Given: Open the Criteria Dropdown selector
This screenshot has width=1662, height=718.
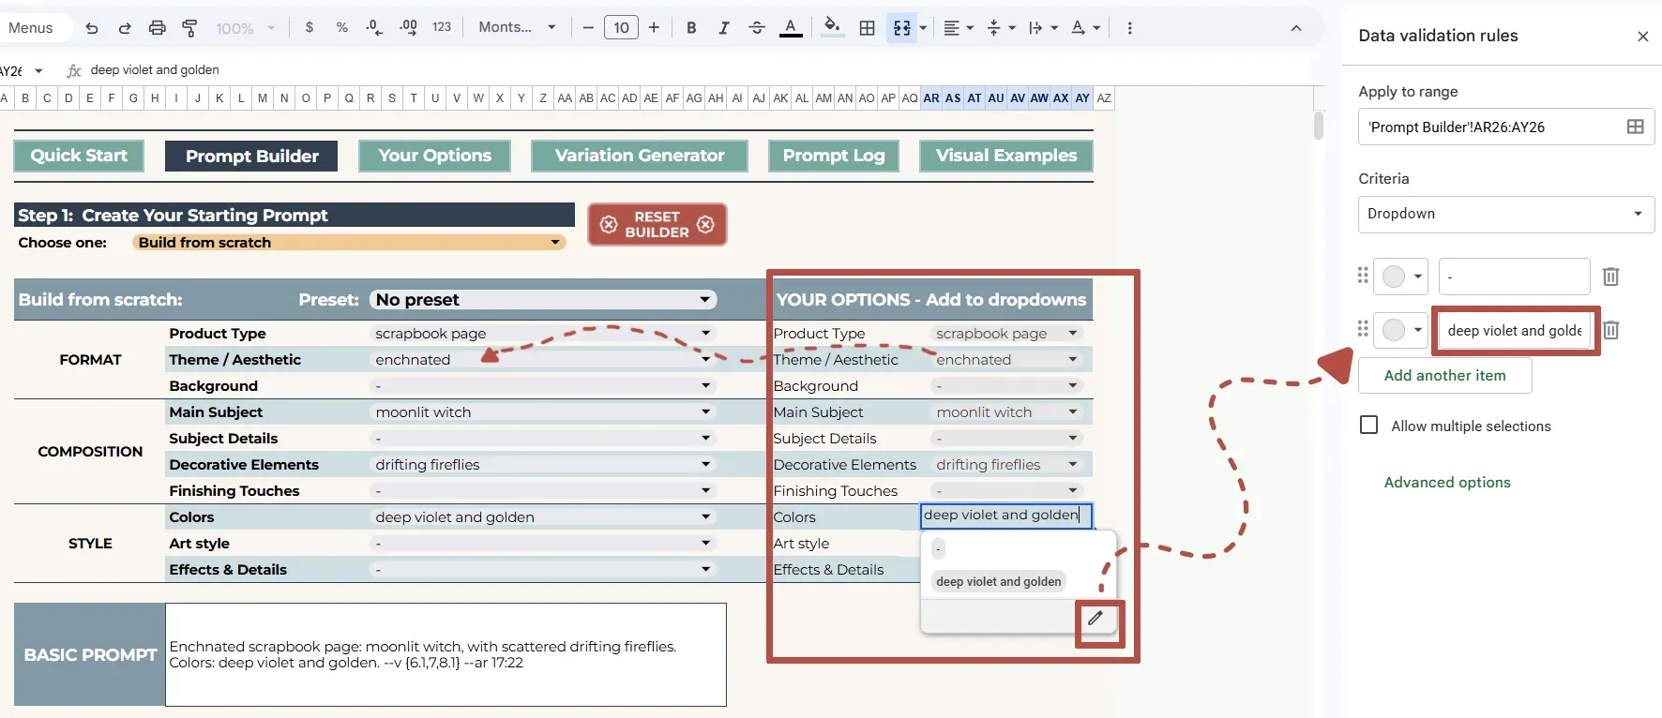Looking at the screenshot, I should pos(1506,214).
